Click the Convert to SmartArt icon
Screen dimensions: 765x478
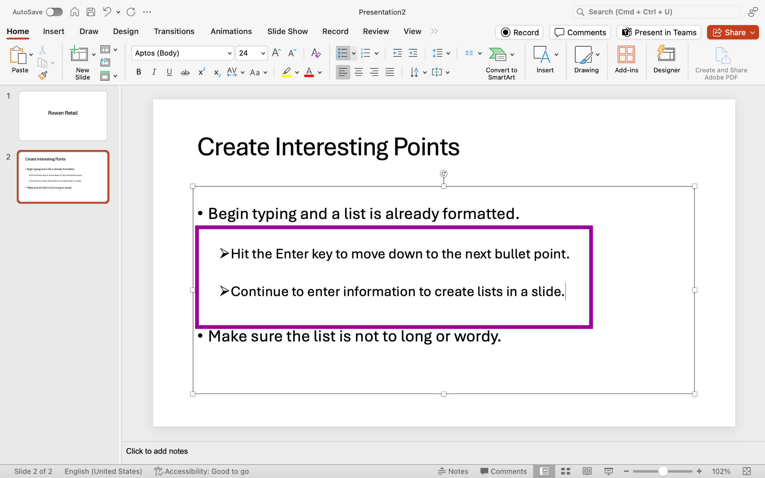click(498, 55)
